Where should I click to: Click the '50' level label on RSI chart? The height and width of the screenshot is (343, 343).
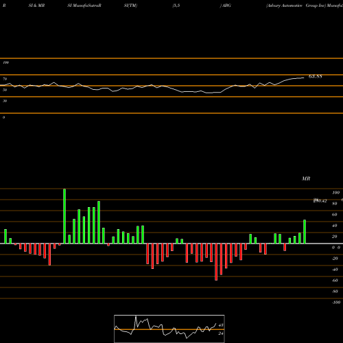tap(5, 90)
